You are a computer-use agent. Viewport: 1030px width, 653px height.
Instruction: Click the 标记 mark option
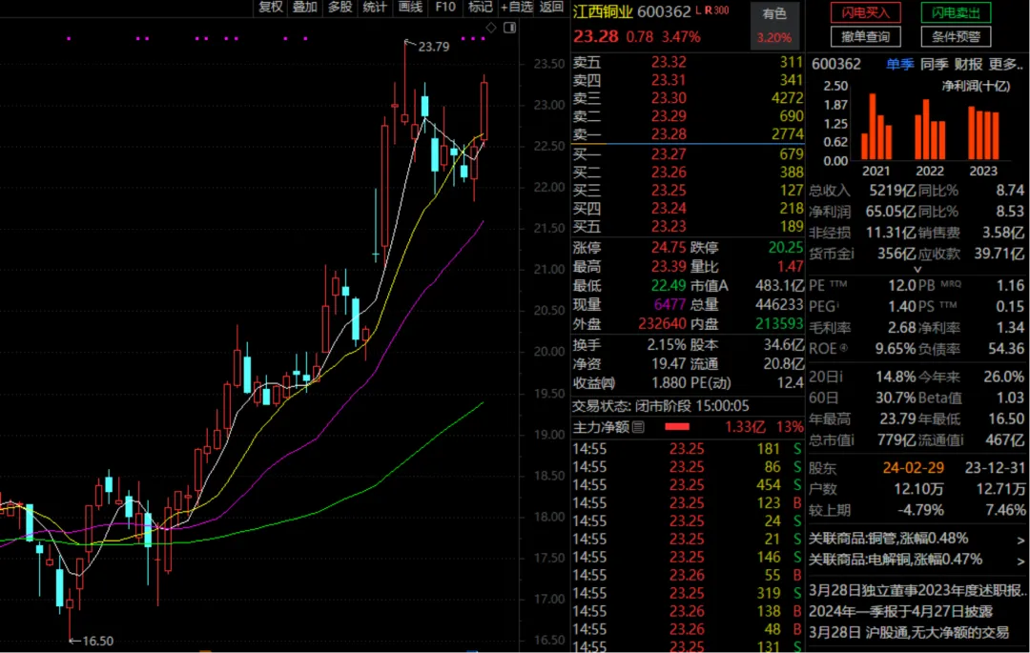point(480,8)
